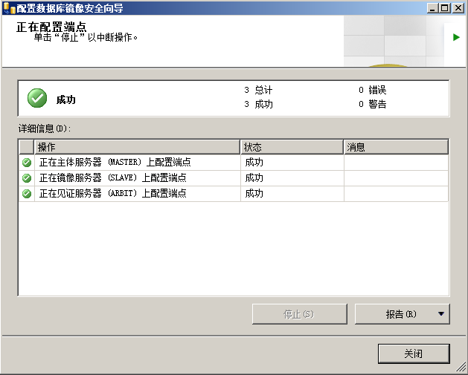
Task: Click the 0 错误 summary text
Action: (x=373, y=90)
